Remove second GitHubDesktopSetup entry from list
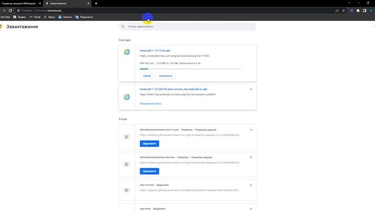Screen dimensions: 375x211 click(x=251, y=158)
